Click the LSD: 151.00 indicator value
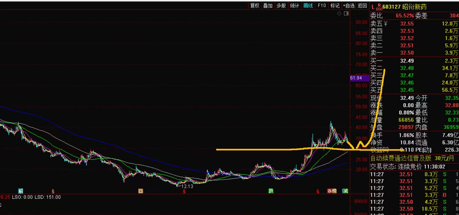The width and height of the screenshot is (459, 215). [x=48, y=197]
